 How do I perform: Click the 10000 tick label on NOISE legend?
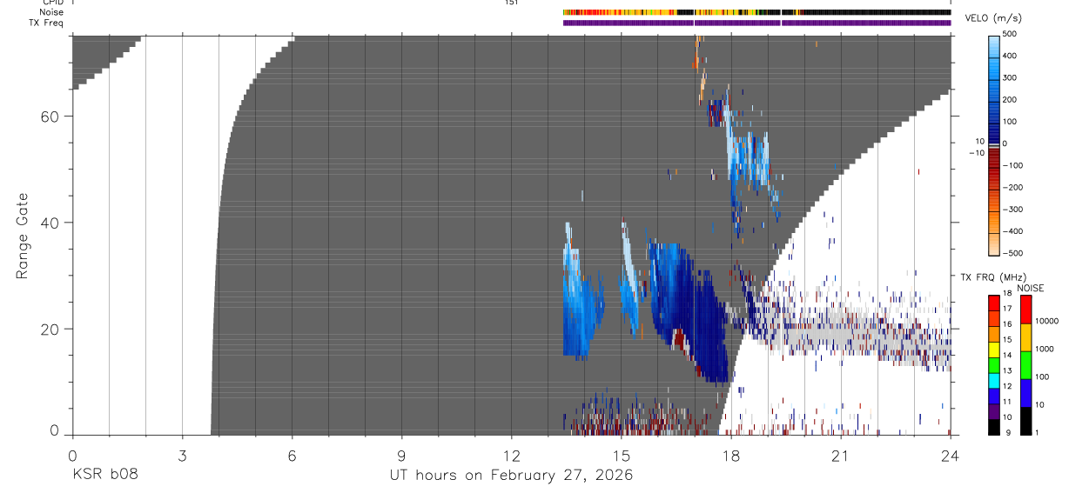[x=1047, y=321]
